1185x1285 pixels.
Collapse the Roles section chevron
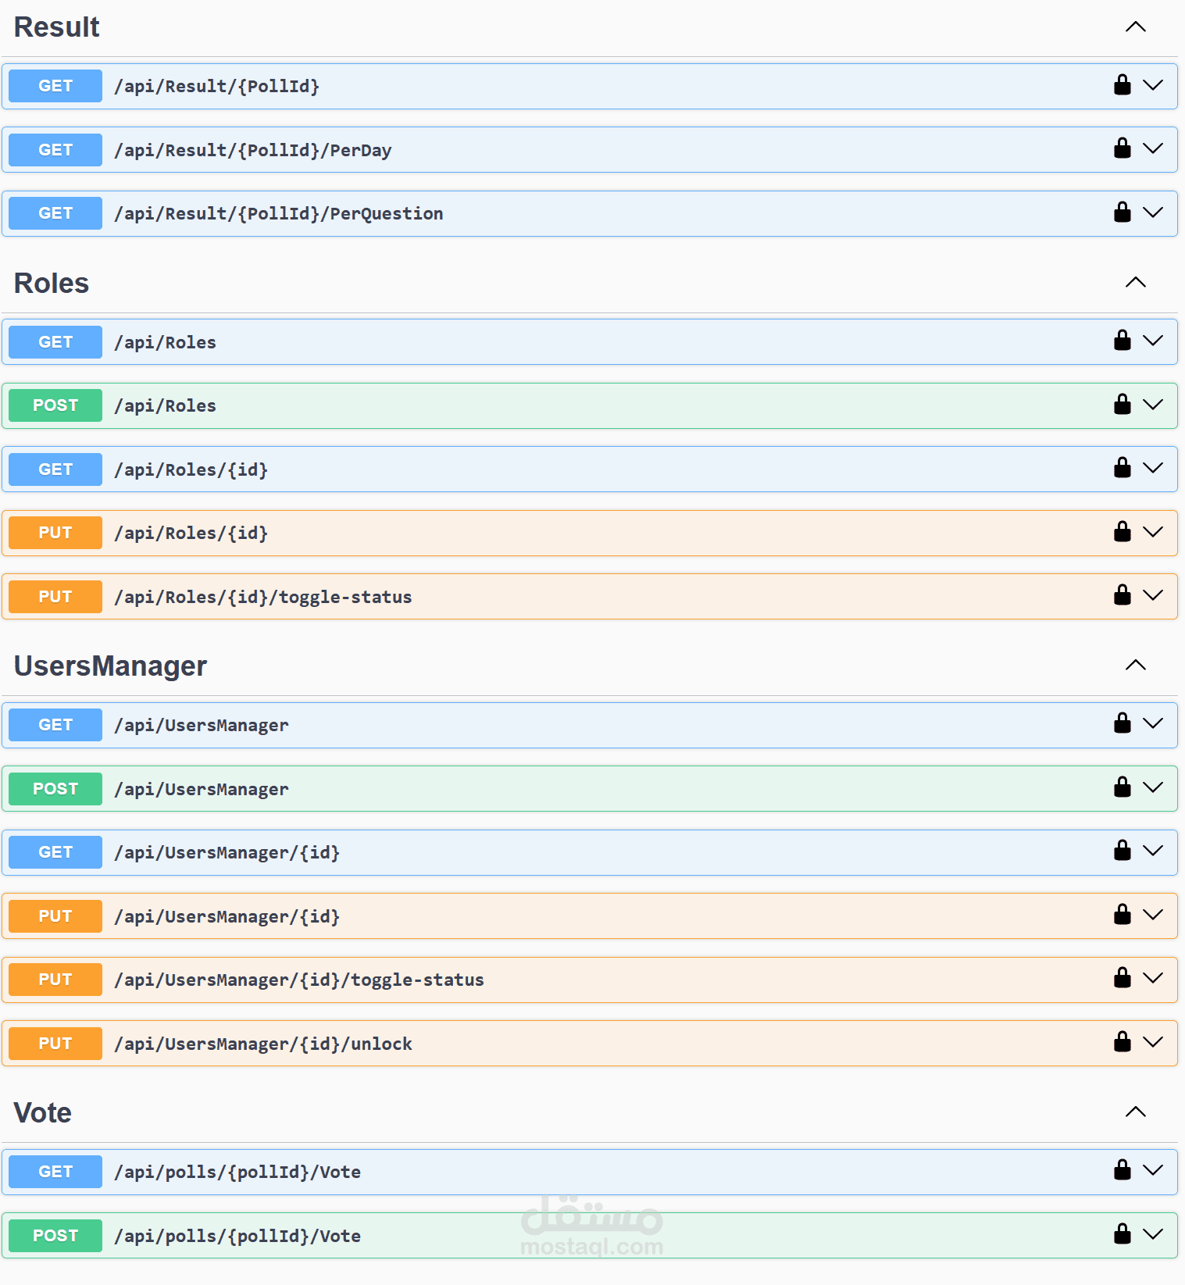(x=1136, y=282)
